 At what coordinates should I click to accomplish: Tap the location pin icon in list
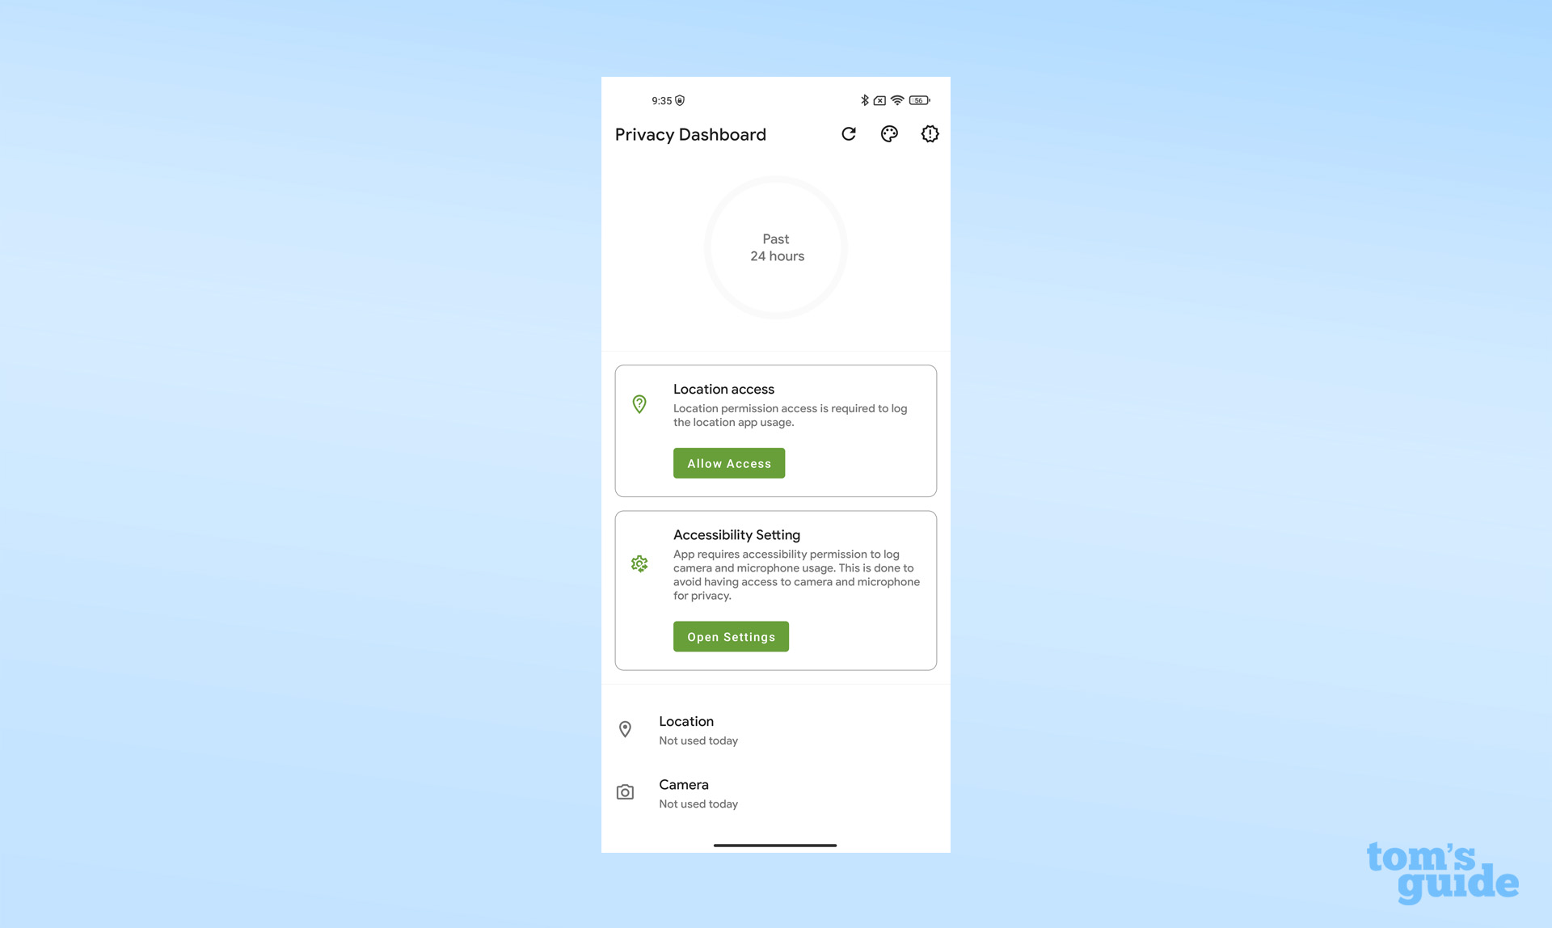[625, 728]
